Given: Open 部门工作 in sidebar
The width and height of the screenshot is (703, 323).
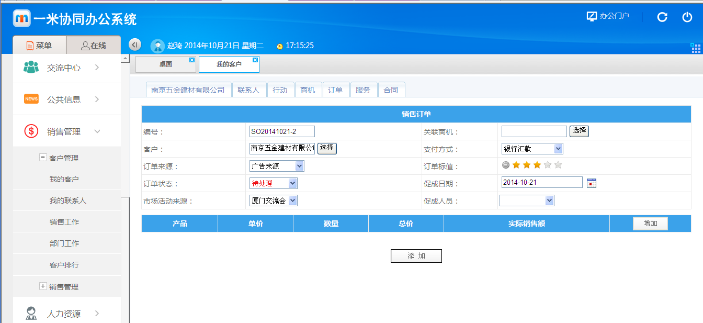Looking at the screenshot, I should [x=64, y=243].
